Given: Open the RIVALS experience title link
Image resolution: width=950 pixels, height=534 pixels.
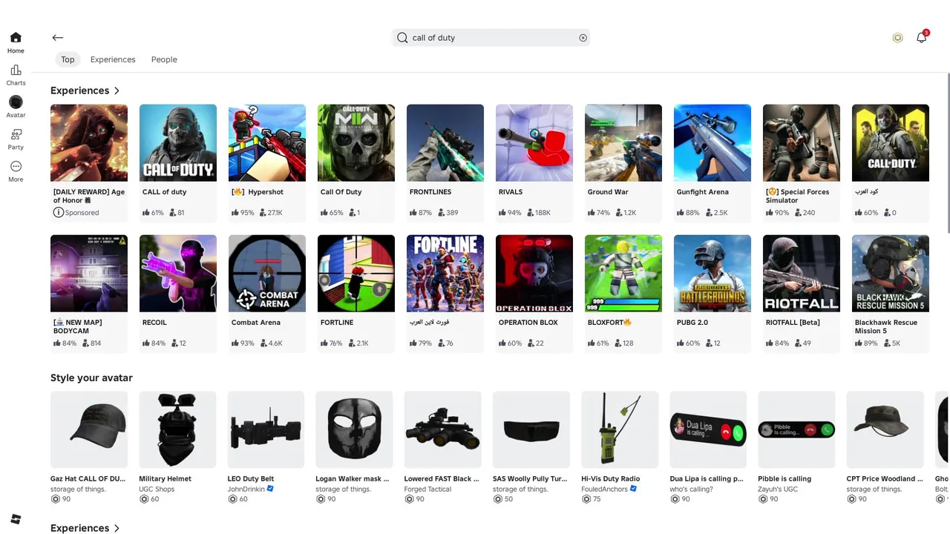Looking at the screenshot, I should point(511,192).
